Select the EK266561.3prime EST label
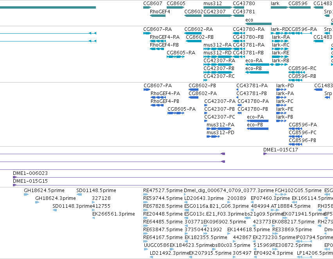The height and width of the screenshot is (259, 333). (113, 214)
